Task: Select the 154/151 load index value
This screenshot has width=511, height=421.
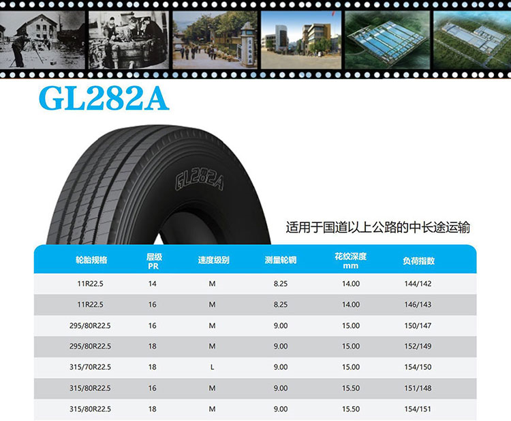Action: (x=419, y=409)
